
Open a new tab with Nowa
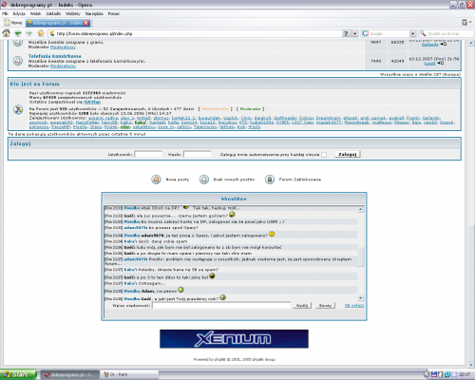point(12,23)
